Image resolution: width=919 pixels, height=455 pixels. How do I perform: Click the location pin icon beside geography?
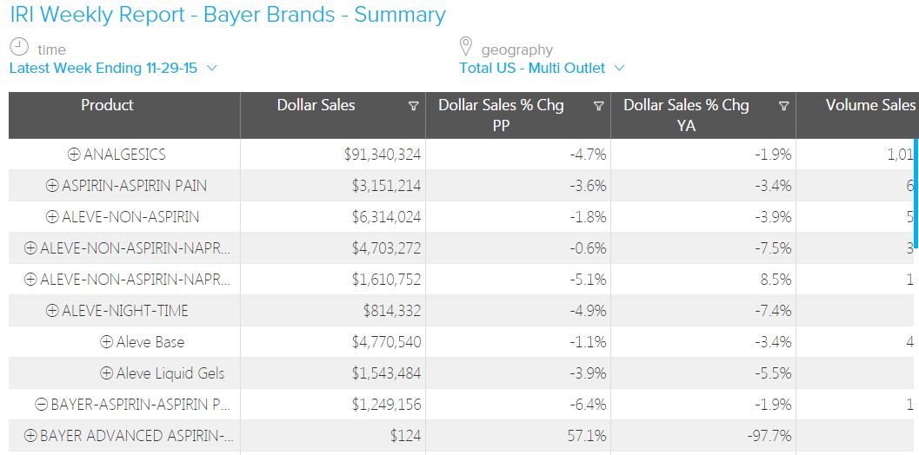[x=465, y=46]
